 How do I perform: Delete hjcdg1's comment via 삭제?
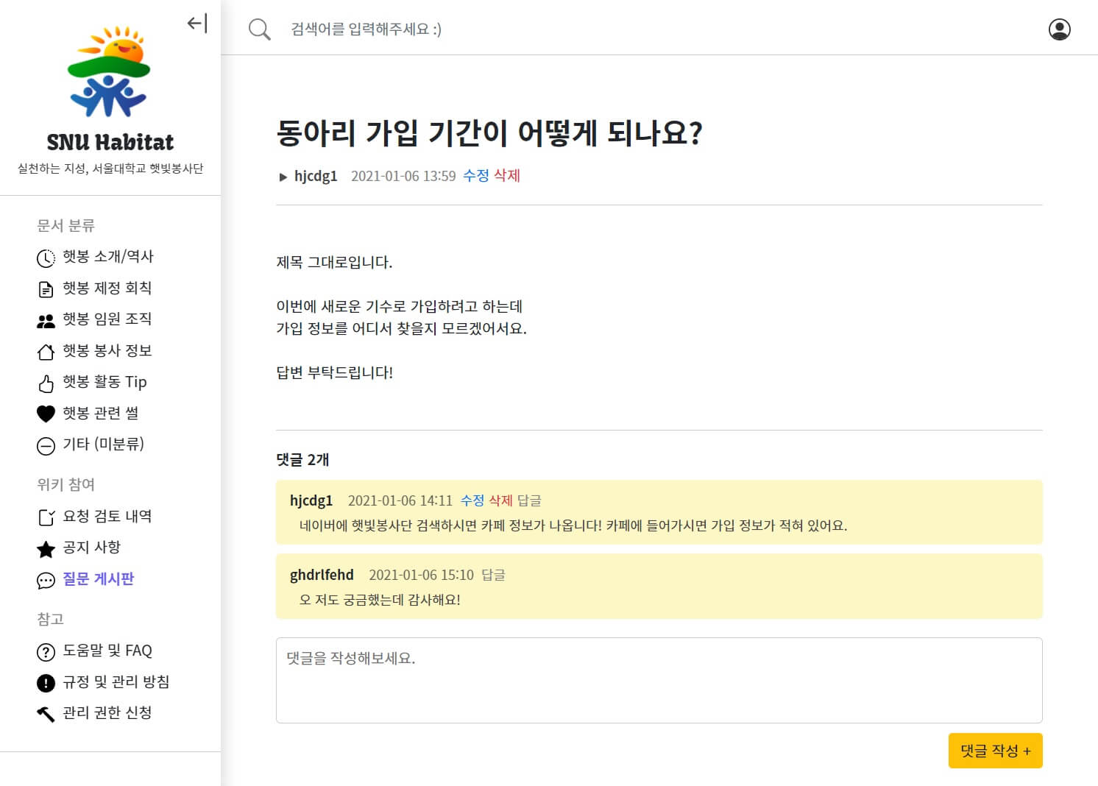500,500
